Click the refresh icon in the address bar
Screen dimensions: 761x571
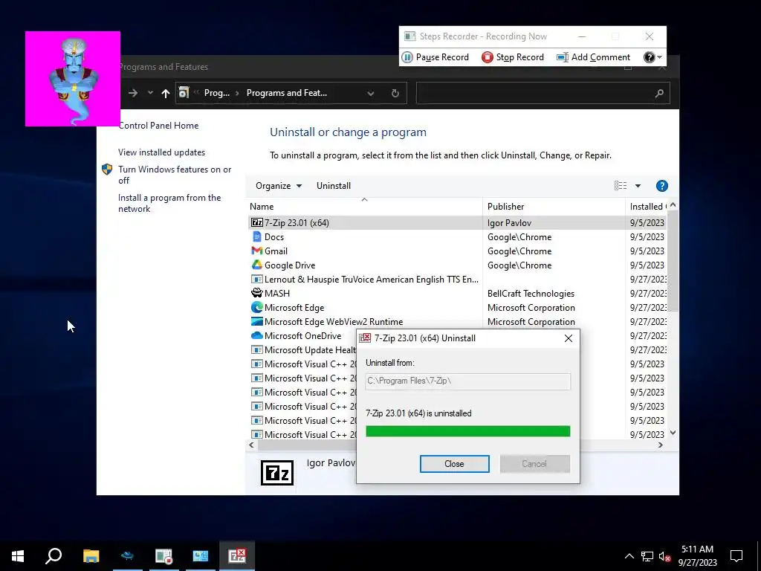pyautogui.click(x=395, y=93)
